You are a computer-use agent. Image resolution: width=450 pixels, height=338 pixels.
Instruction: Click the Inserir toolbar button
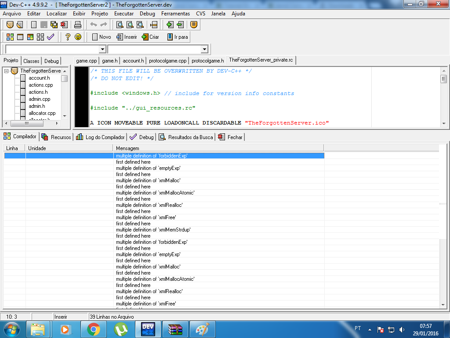pyautogui.click(x=127, y=37)
